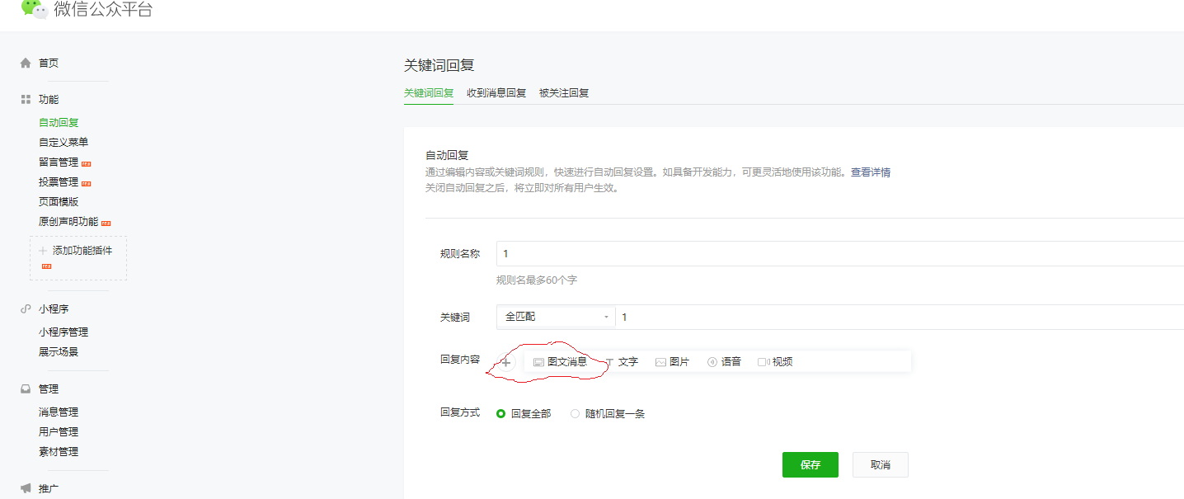Screen dimensions: 1184x499
Task: Open 自定义菜单 in the sidebar
Action: (63, 143)
